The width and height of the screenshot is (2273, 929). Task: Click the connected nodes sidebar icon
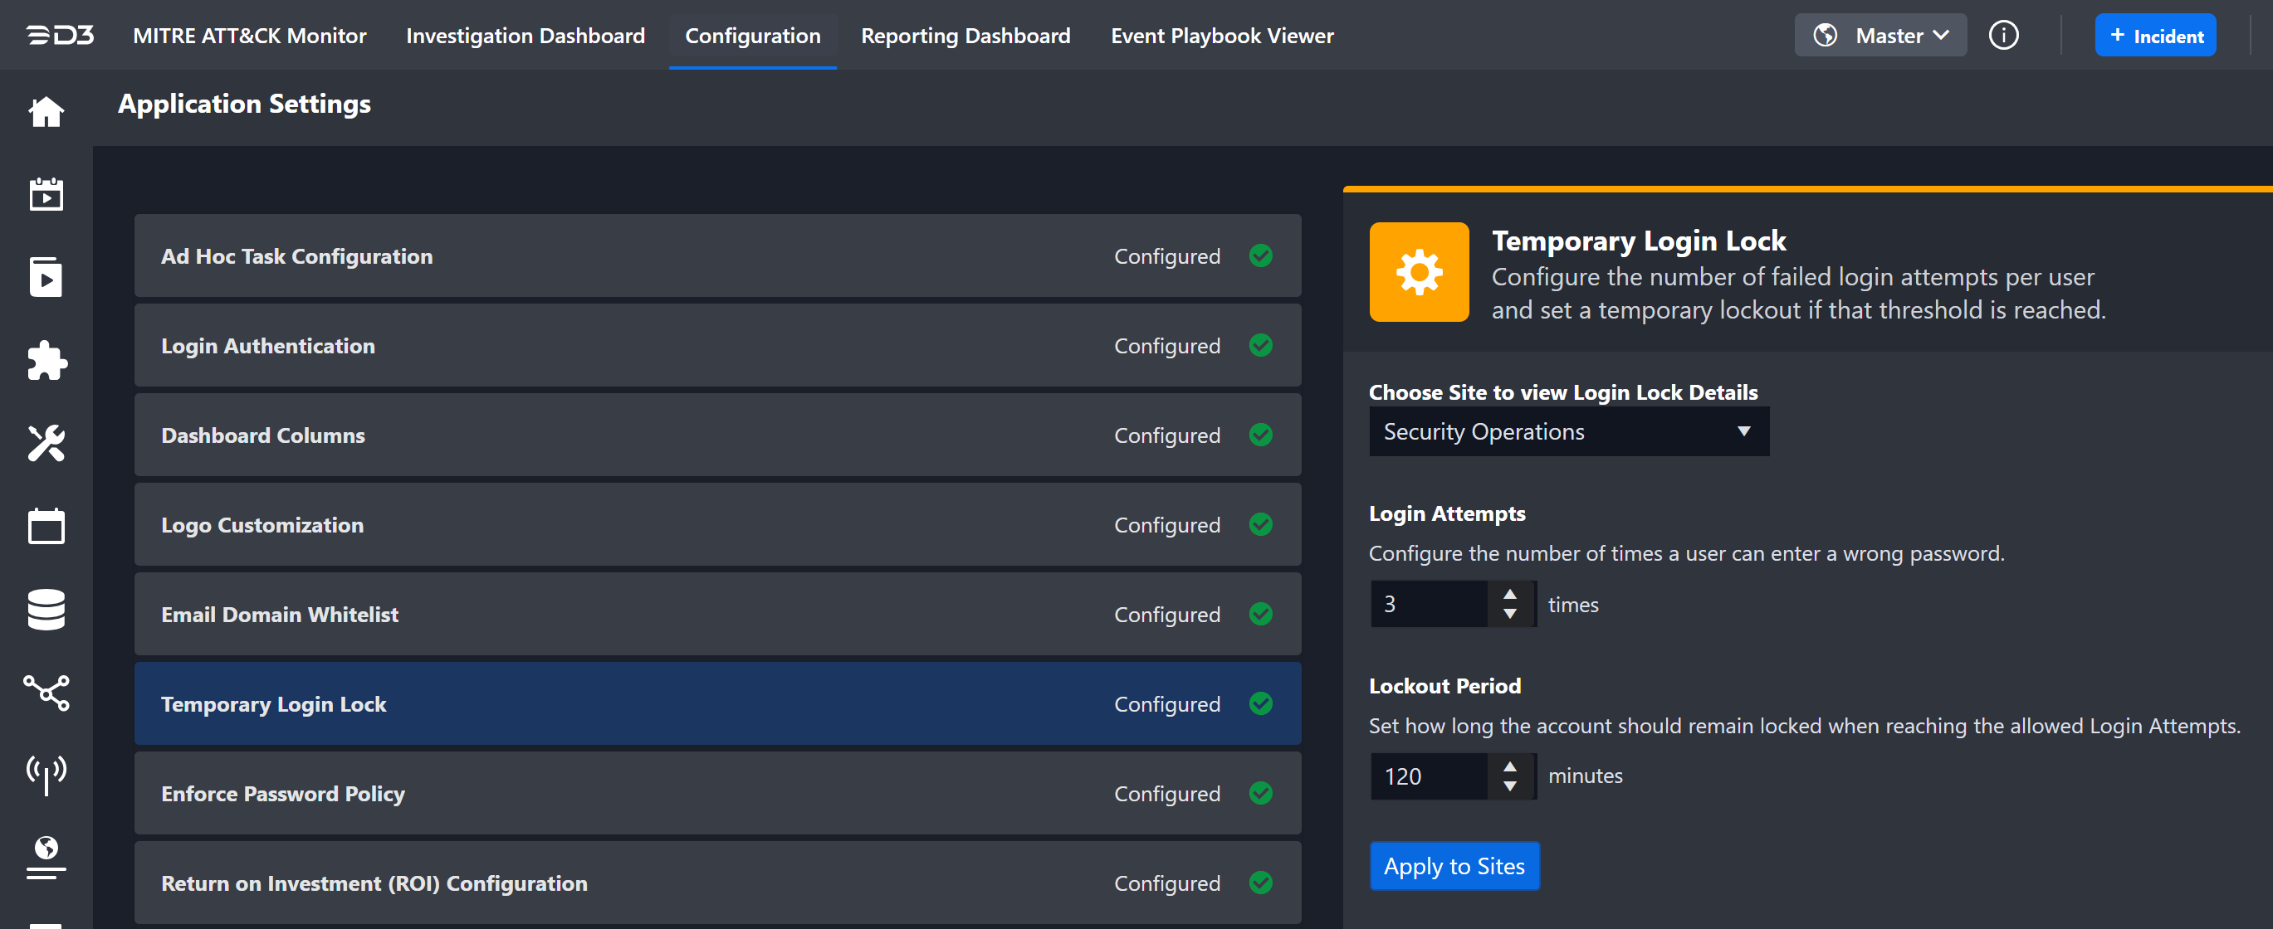(46, 692)
